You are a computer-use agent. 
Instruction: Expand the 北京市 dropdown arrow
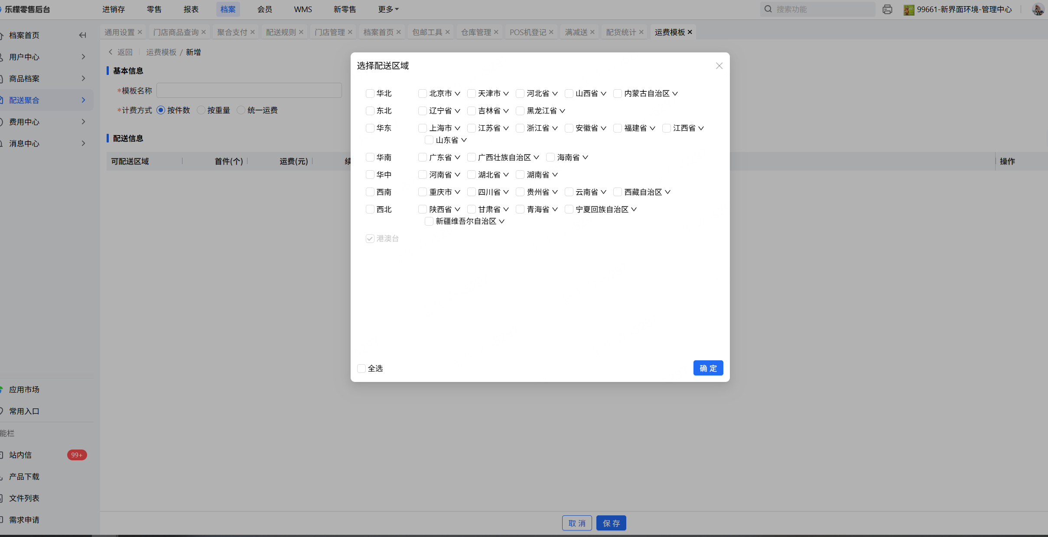point(457,94)
